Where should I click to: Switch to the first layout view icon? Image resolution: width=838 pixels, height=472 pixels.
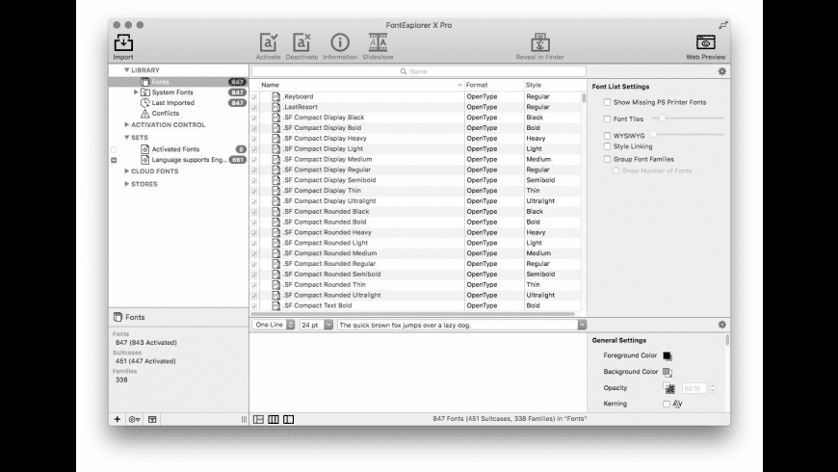coord(258,420)
